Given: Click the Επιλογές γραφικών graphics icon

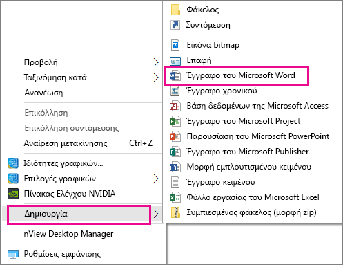Looking at the screenshot, I should point(13,179).
